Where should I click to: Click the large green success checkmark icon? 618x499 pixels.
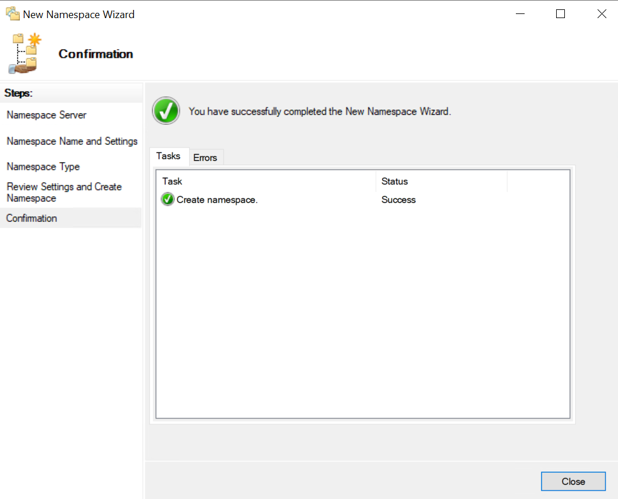166,111
